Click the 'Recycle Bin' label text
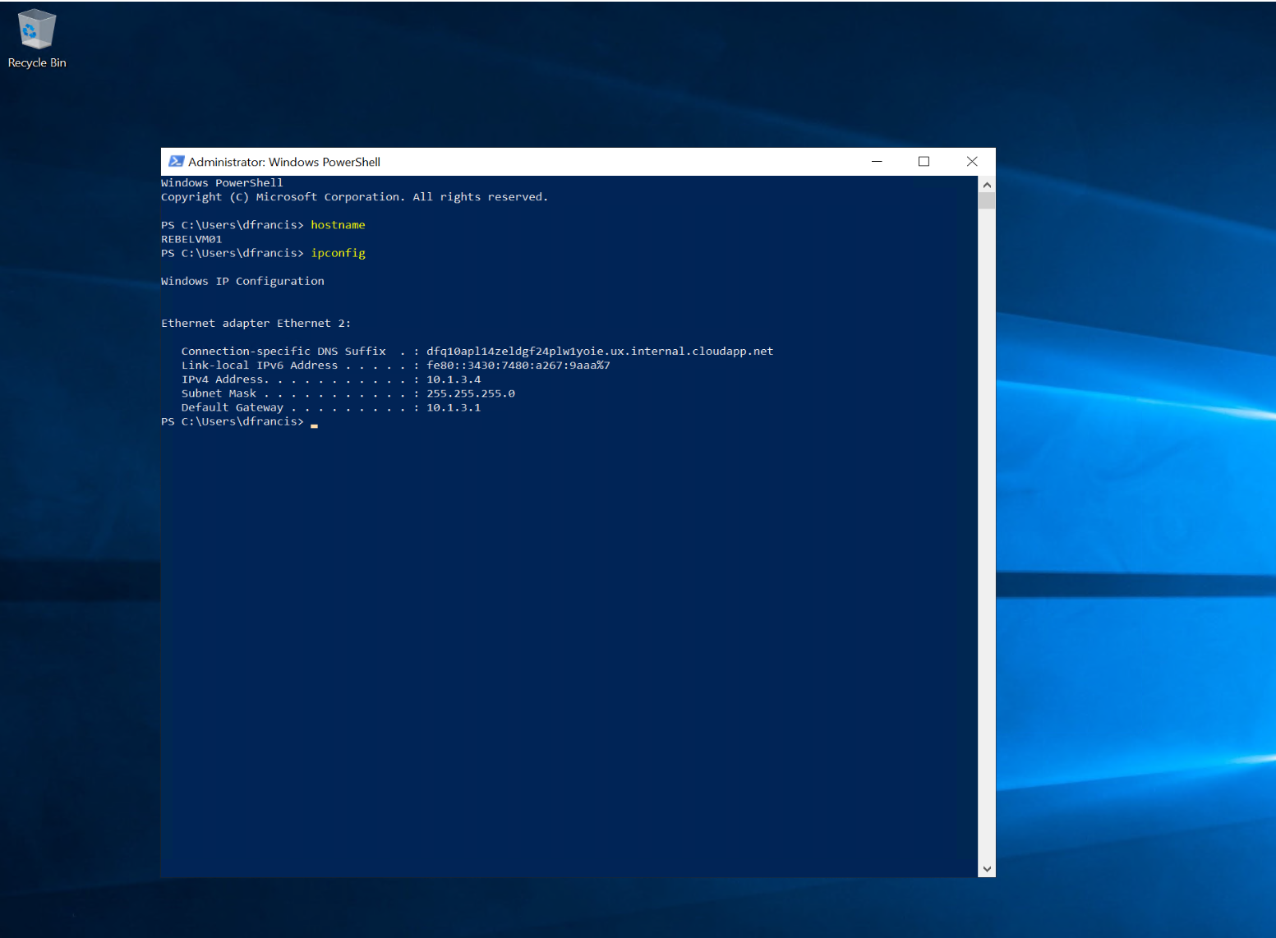The image size is (1276, 938). tap(37, 62)
